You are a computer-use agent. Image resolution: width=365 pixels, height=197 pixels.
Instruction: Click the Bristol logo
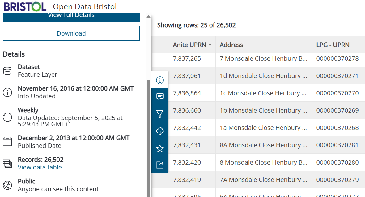(x=25, y=6)
